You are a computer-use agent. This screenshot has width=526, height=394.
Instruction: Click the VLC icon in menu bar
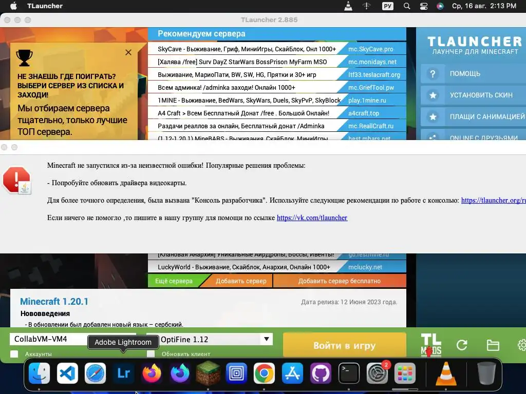pyautogui.click(x=348, y=6)
